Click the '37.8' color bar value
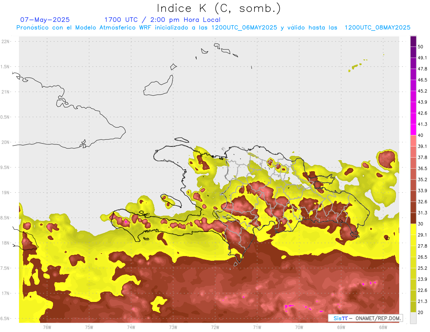The width and height of the screenshot is (430, 332). [422, 158]
